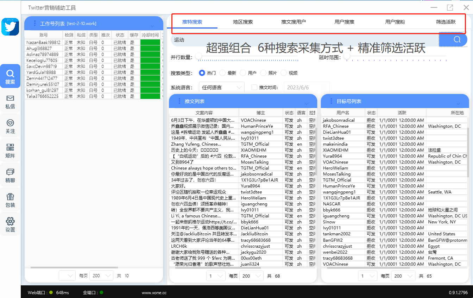473x298 pixels.
Task: Adjust the 并行数量 slider handle
Action: [199, 56]
